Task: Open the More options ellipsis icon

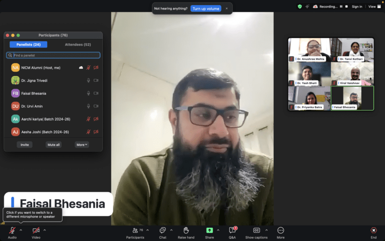Action: tap(280, 230)
